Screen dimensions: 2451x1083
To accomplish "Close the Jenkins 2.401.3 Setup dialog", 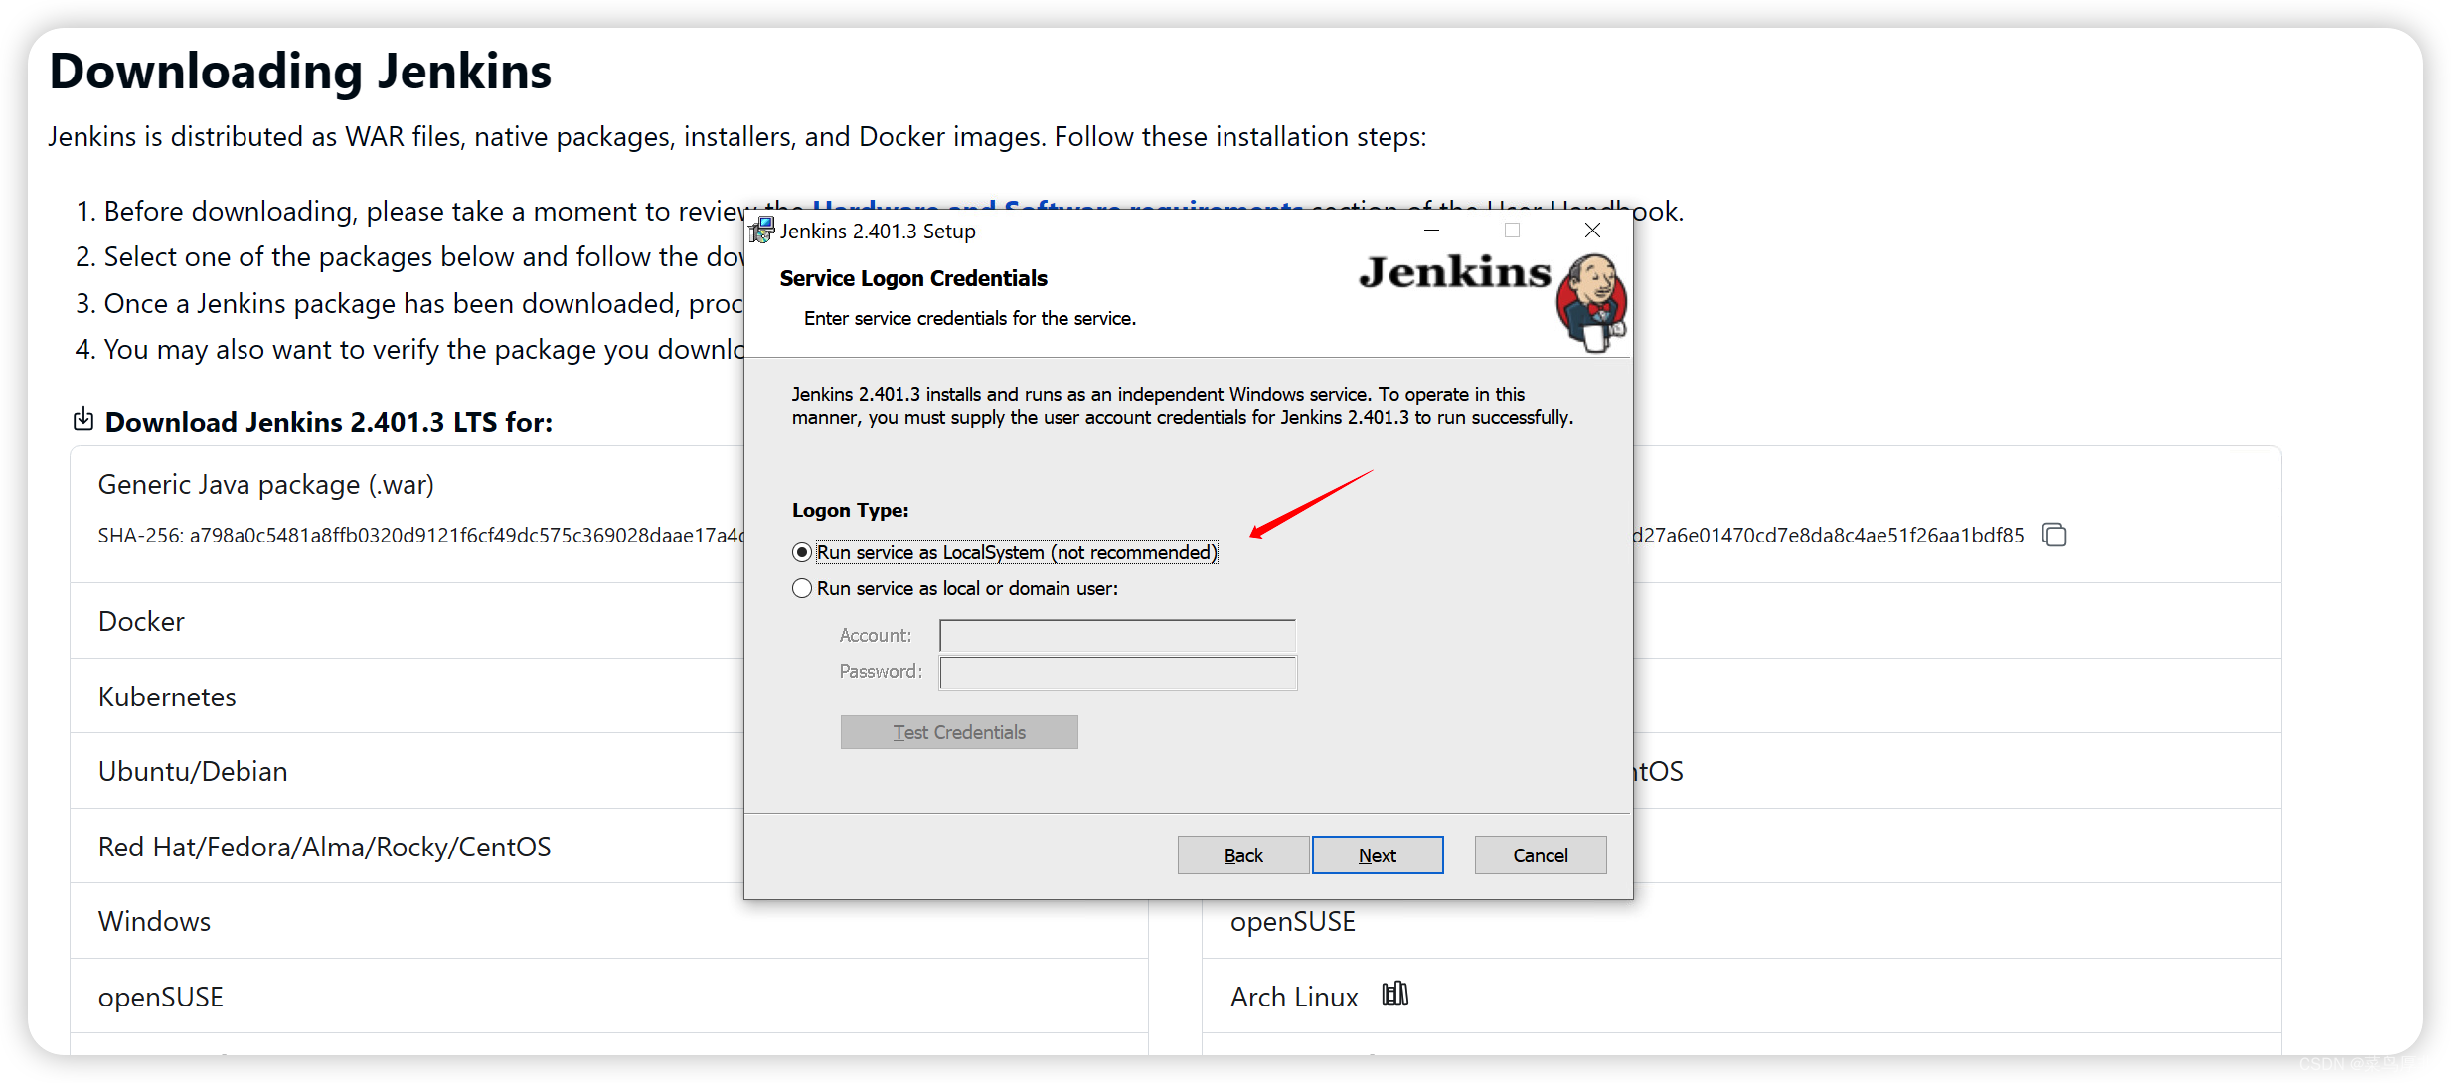I will [x=1592, y=231].
